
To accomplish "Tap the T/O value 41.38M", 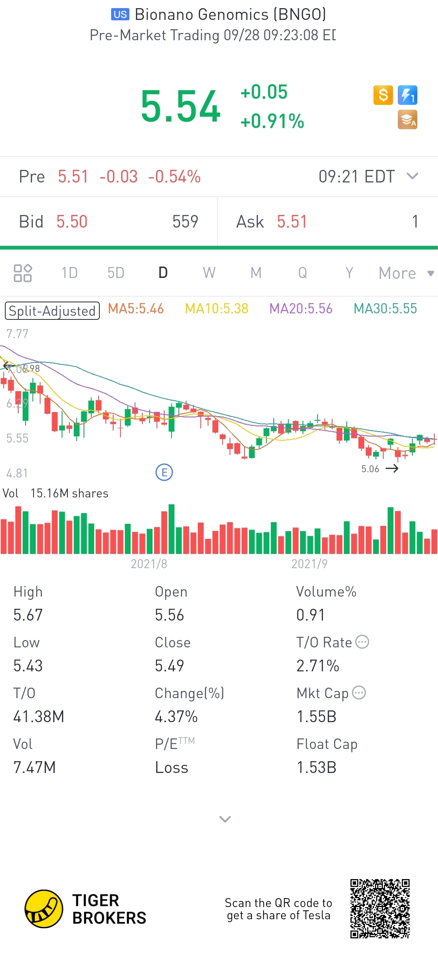I will point(39,716).
